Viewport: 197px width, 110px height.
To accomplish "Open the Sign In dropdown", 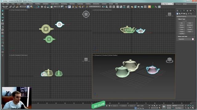I will pos(167,4).
